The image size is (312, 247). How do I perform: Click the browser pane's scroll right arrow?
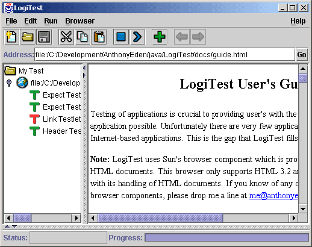[x=294, y=218]
